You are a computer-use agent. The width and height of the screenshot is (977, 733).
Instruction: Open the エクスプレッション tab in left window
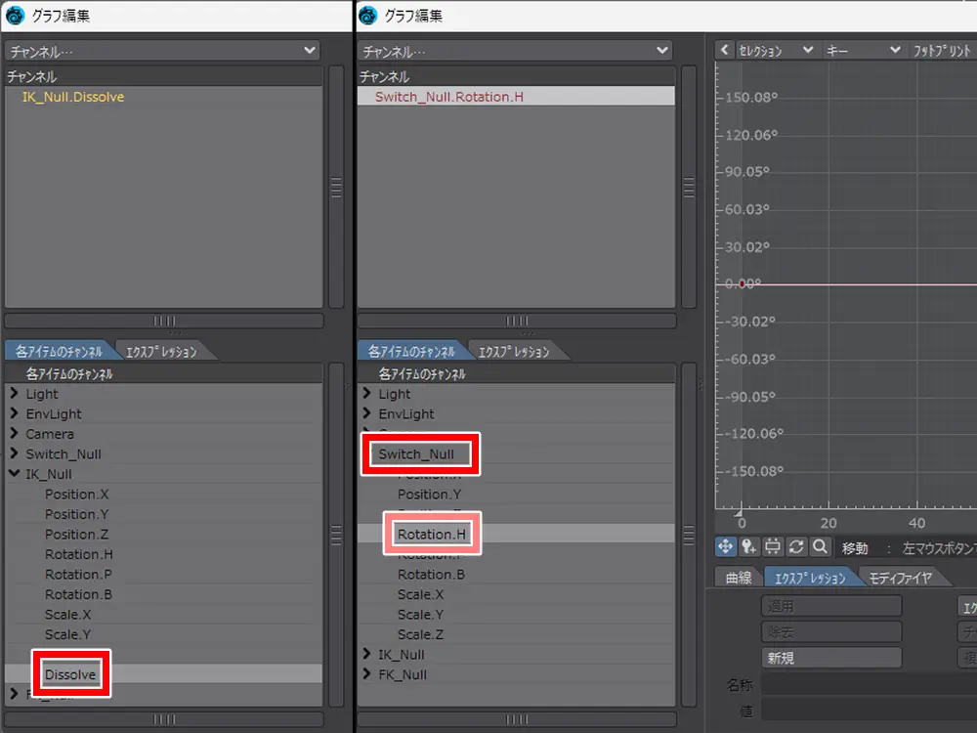(162, 352)
